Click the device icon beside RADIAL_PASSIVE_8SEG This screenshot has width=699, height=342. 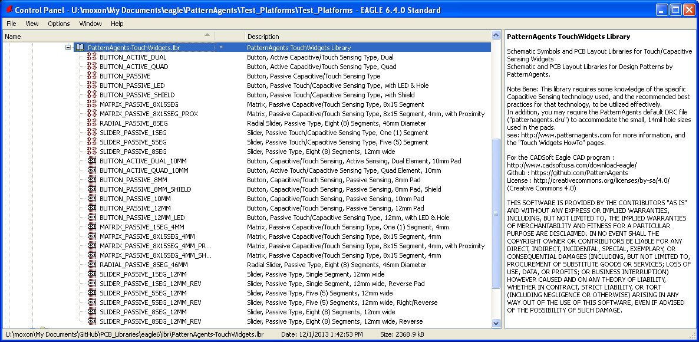pos(92,123)
